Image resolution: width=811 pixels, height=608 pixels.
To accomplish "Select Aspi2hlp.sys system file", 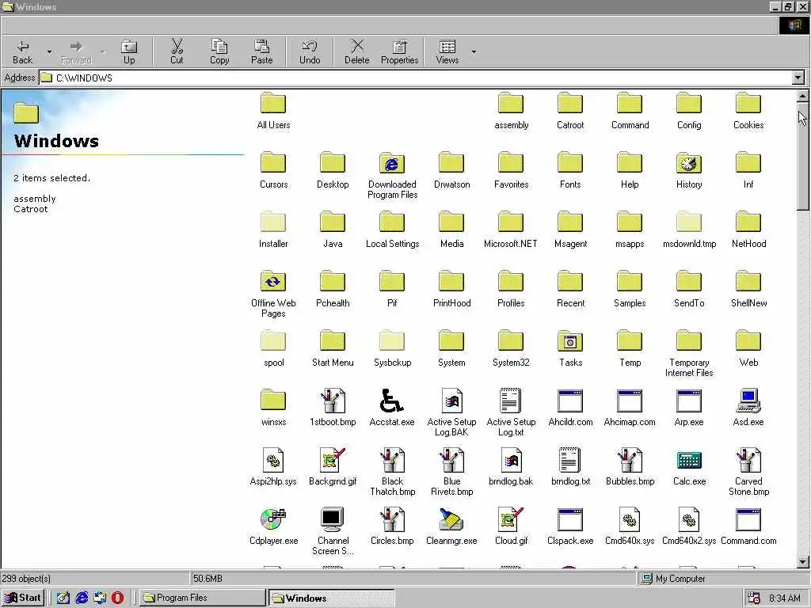I will [273, 467].
